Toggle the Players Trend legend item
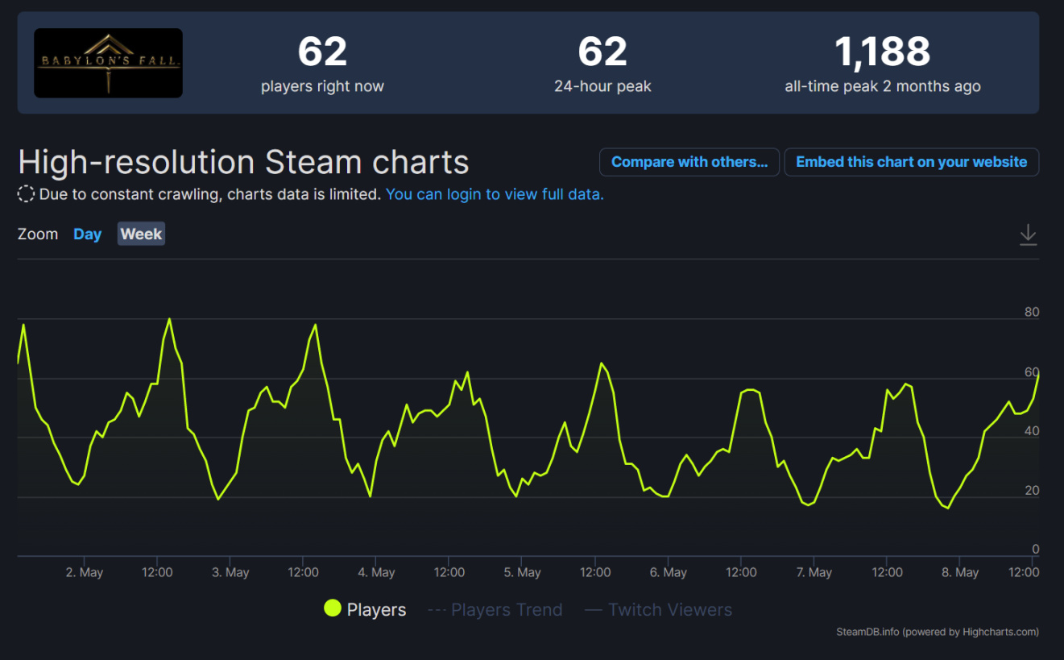 click(495, 610)
